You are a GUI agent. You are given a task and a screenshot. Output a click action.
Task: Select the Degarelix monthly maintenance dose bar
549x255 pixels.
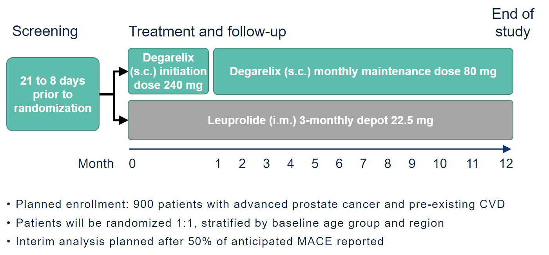363,71
